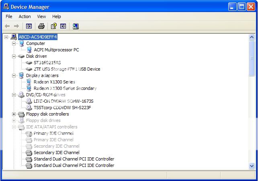Click the IDE ATA/ATAPI controllers category icon

point(21,127)
